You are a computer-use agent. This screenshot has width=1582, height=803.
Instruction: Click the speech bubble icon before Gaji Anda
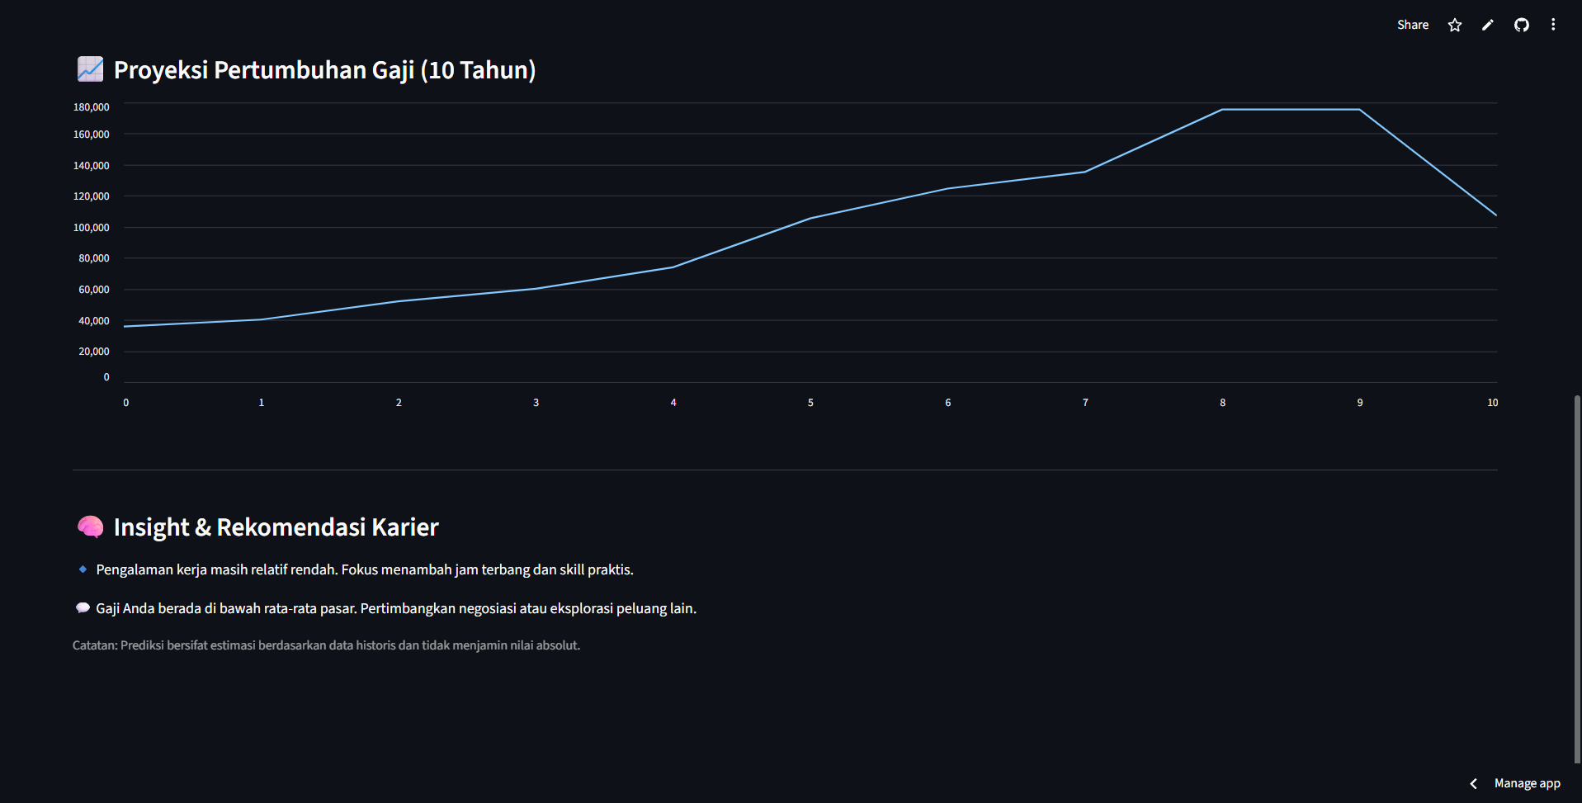point(83,608)
